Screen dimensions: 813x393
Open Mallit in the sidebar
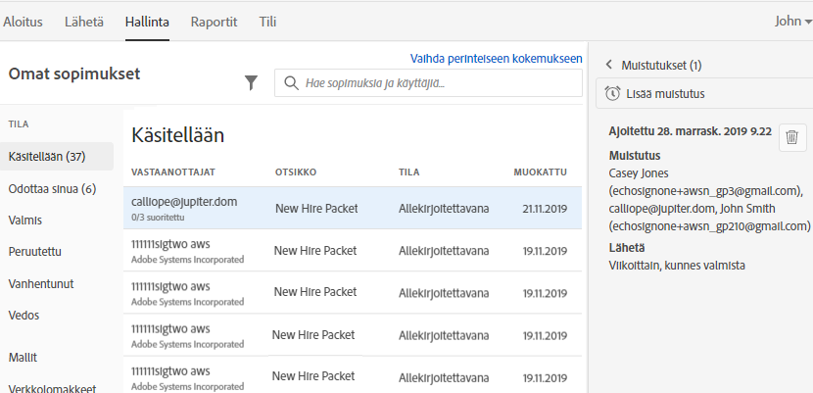click(24, 357)
